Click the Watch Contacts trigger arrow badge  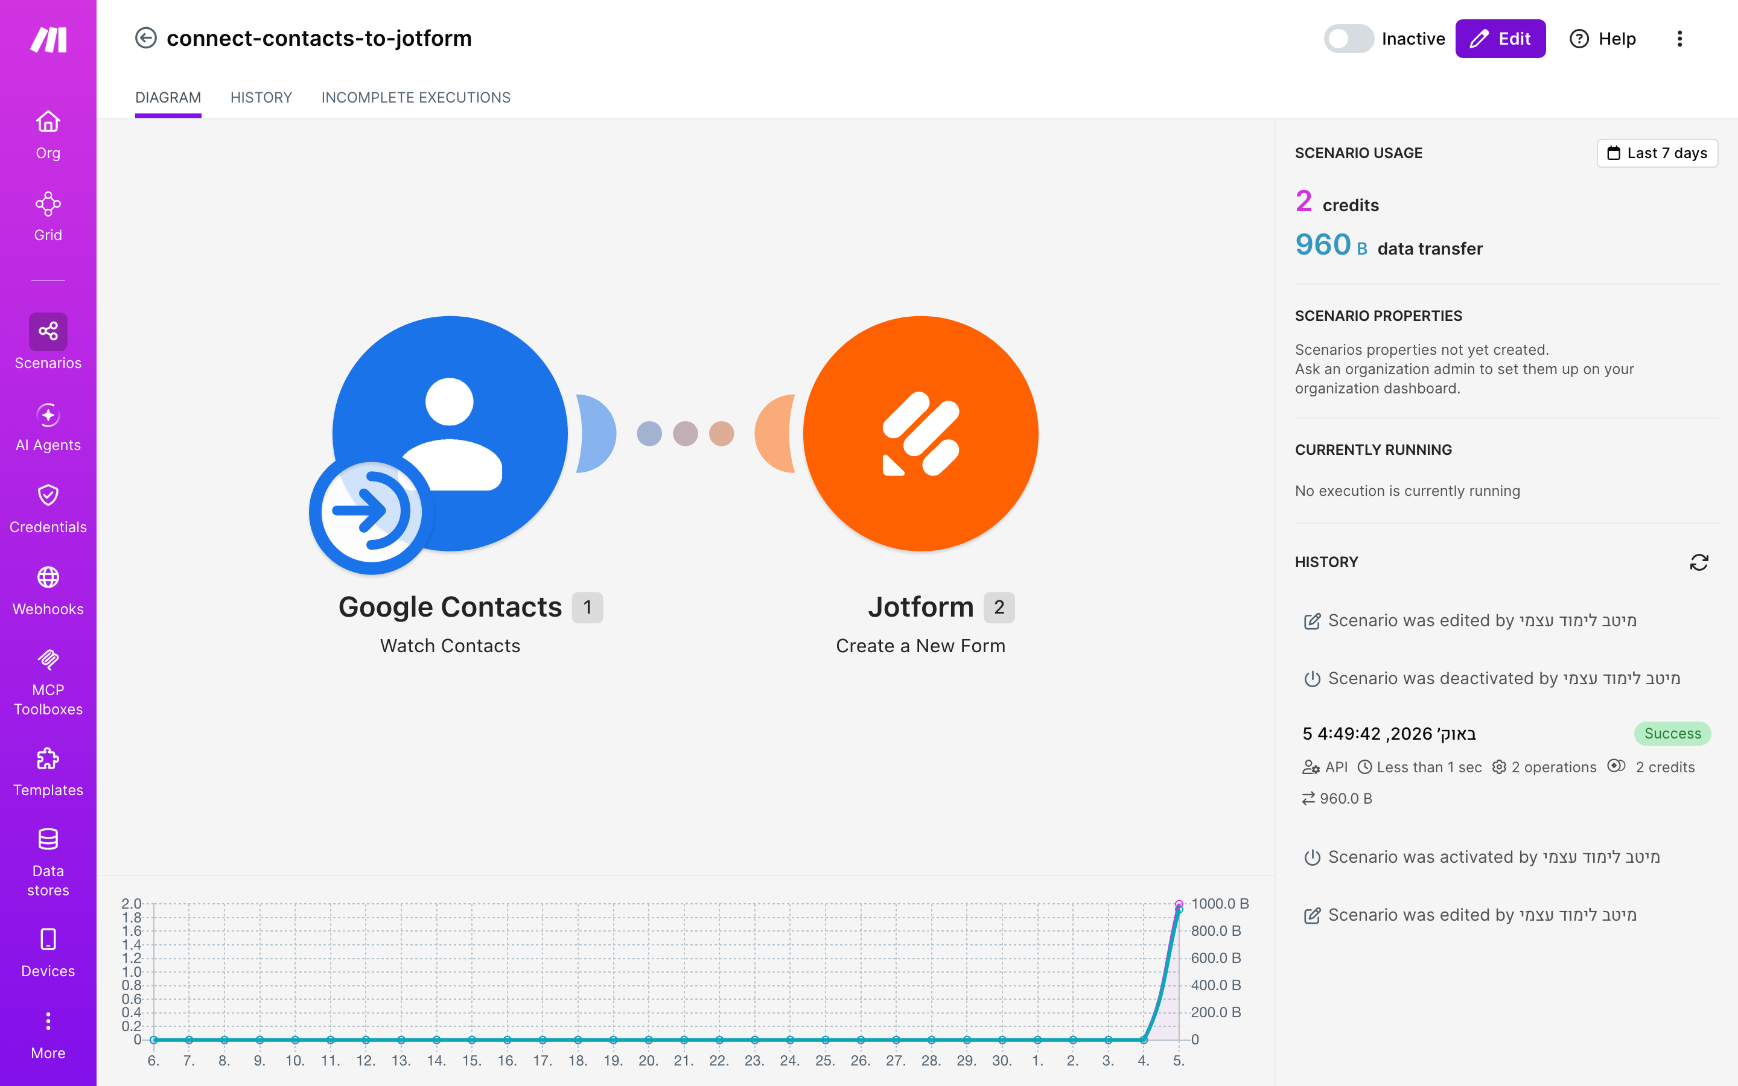click(371, 512)
